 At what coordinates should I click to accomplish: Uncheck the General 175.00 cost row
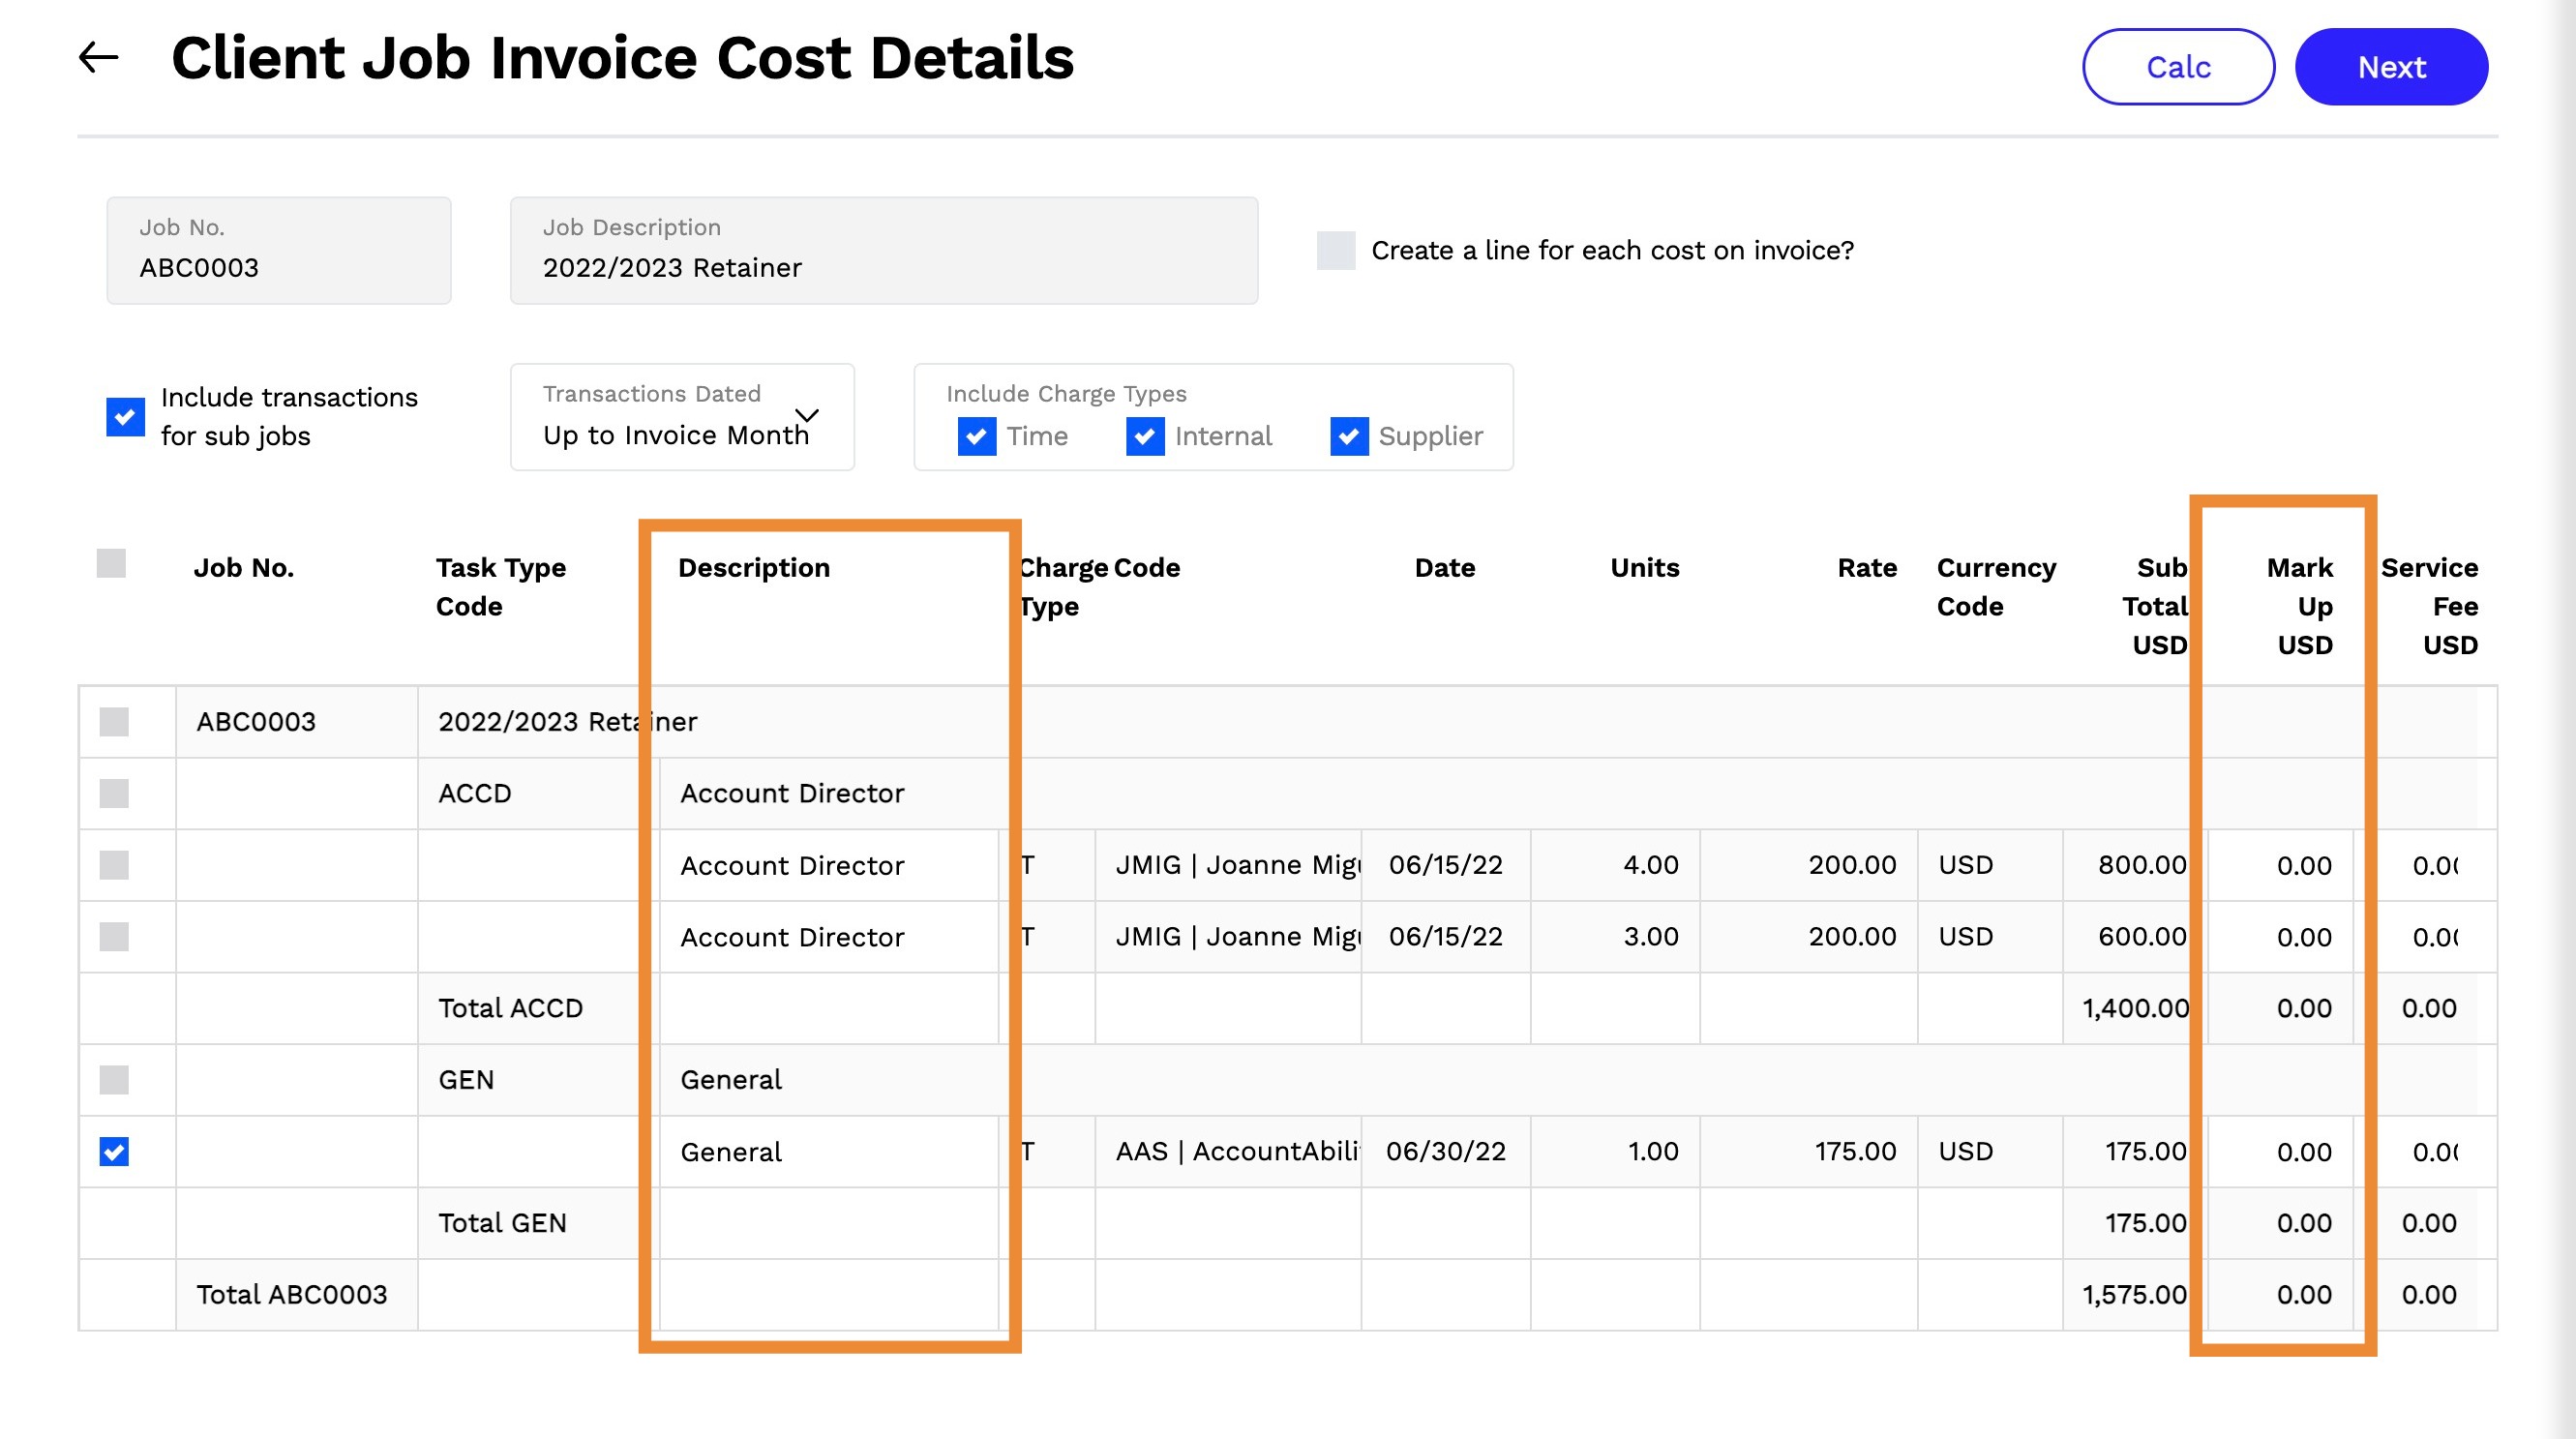[114, 1152]
